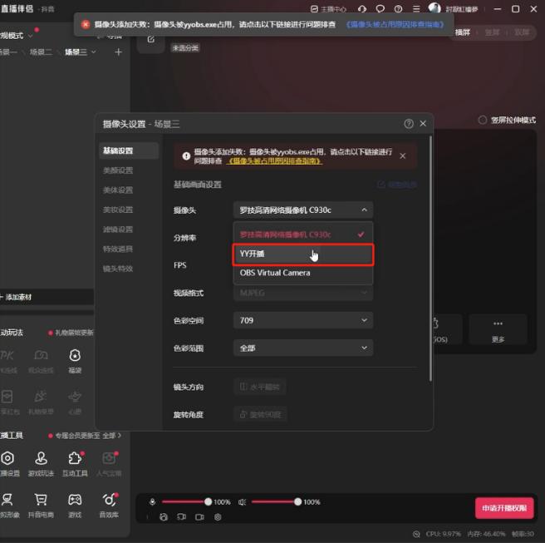Screen dimensions: 545x543
Task: Add a new scene with the plus icon
Action: (x=118, y=52)
